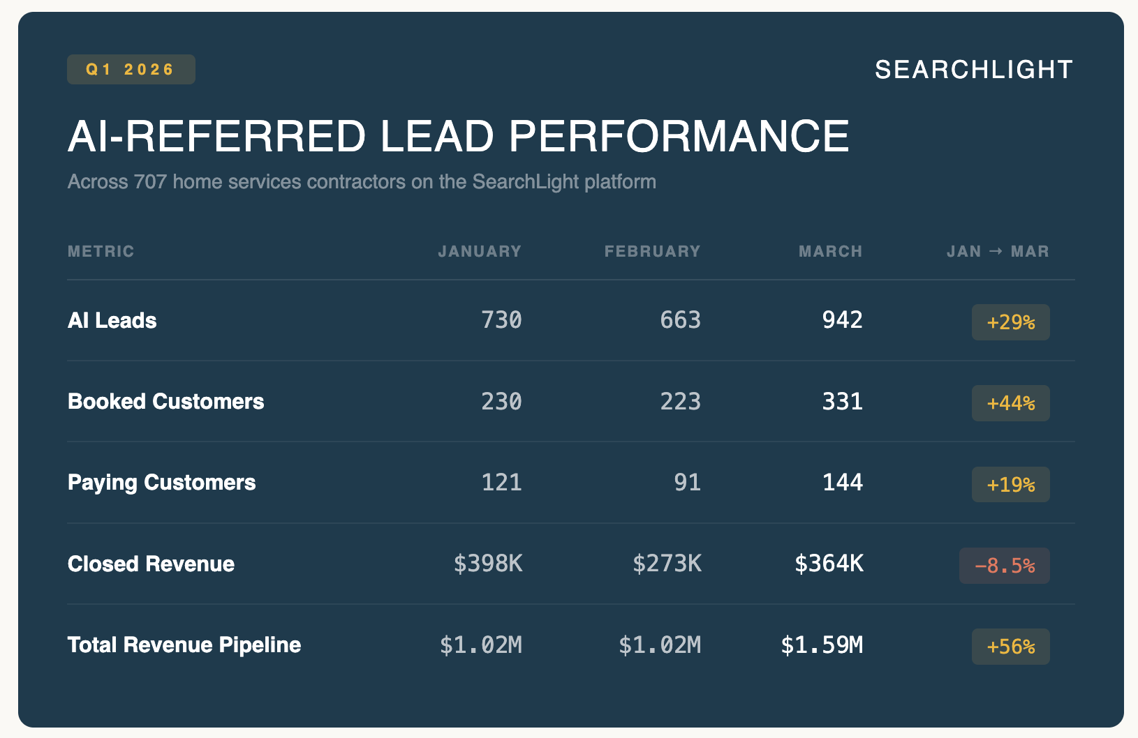This screenshot has width=1138, height=738.
Task: Click the +29% AI Leads badge
Action: pyautogui.click(x=1011, y=322)
